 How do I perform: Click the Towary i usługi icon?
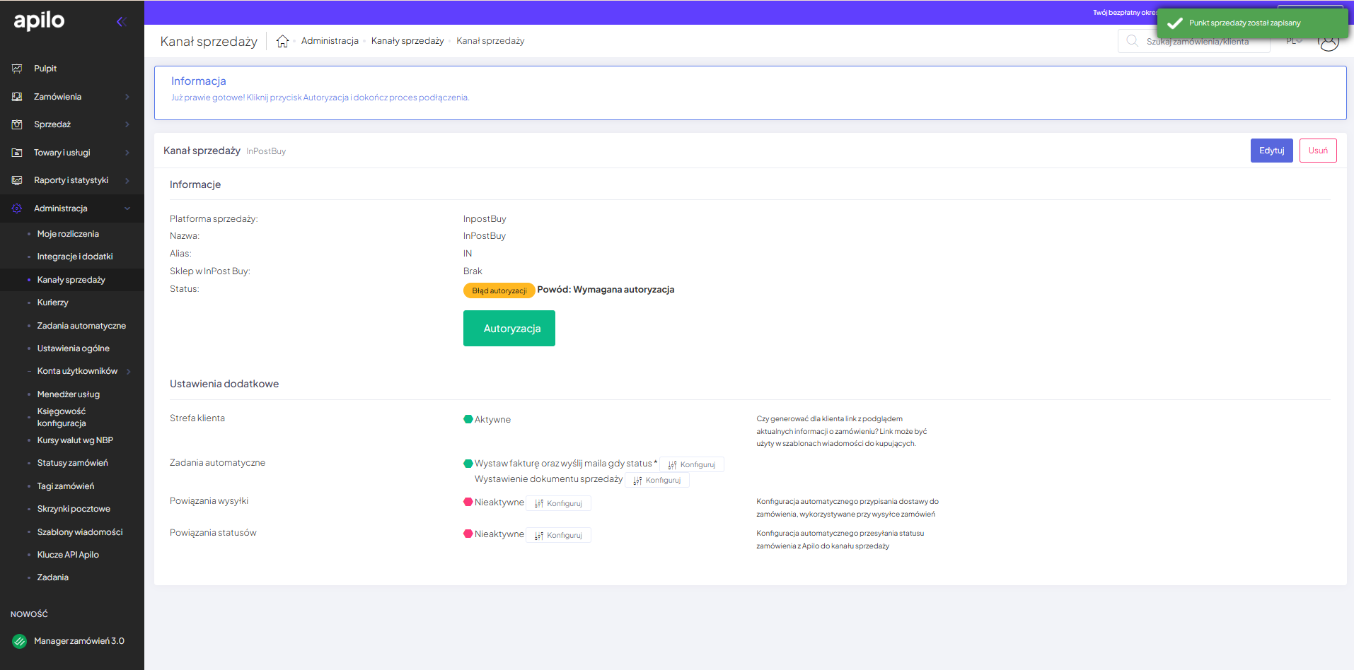17,153
